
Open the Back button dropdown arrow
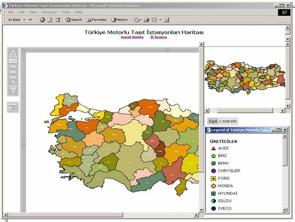[x=24, y=20]
